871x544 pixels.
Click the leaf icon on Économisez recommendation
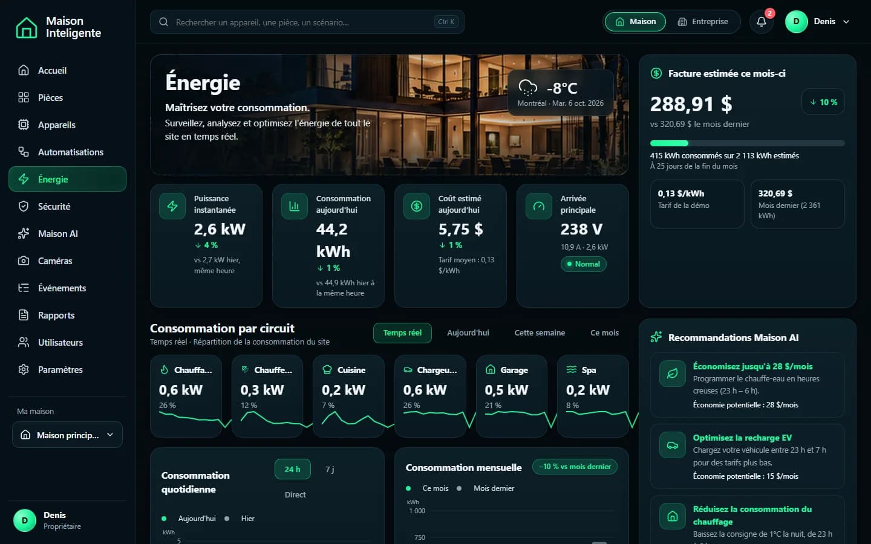tap(672, 374)
